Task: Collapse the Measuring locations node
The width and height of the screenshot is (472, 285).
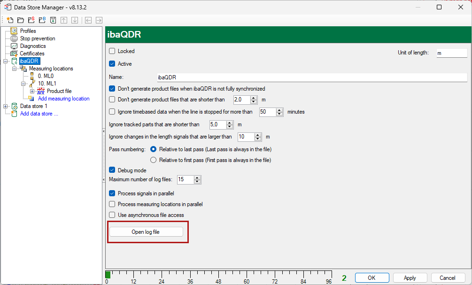Action: point(14,69)
